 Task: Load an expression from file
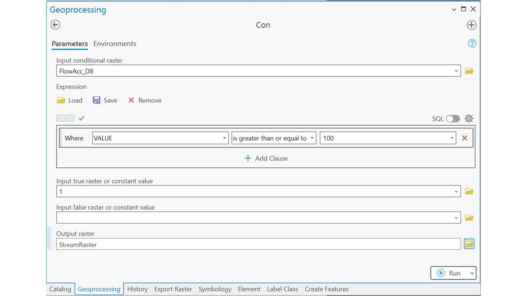pyautogui.click(x=70, y=100)
